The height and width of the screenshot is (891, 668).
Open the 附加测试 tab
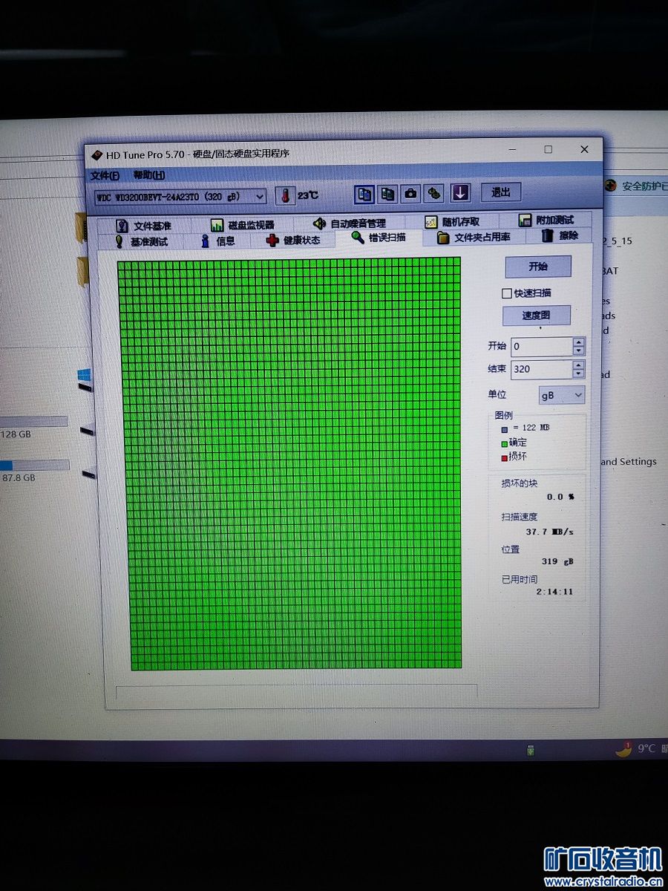546,220
